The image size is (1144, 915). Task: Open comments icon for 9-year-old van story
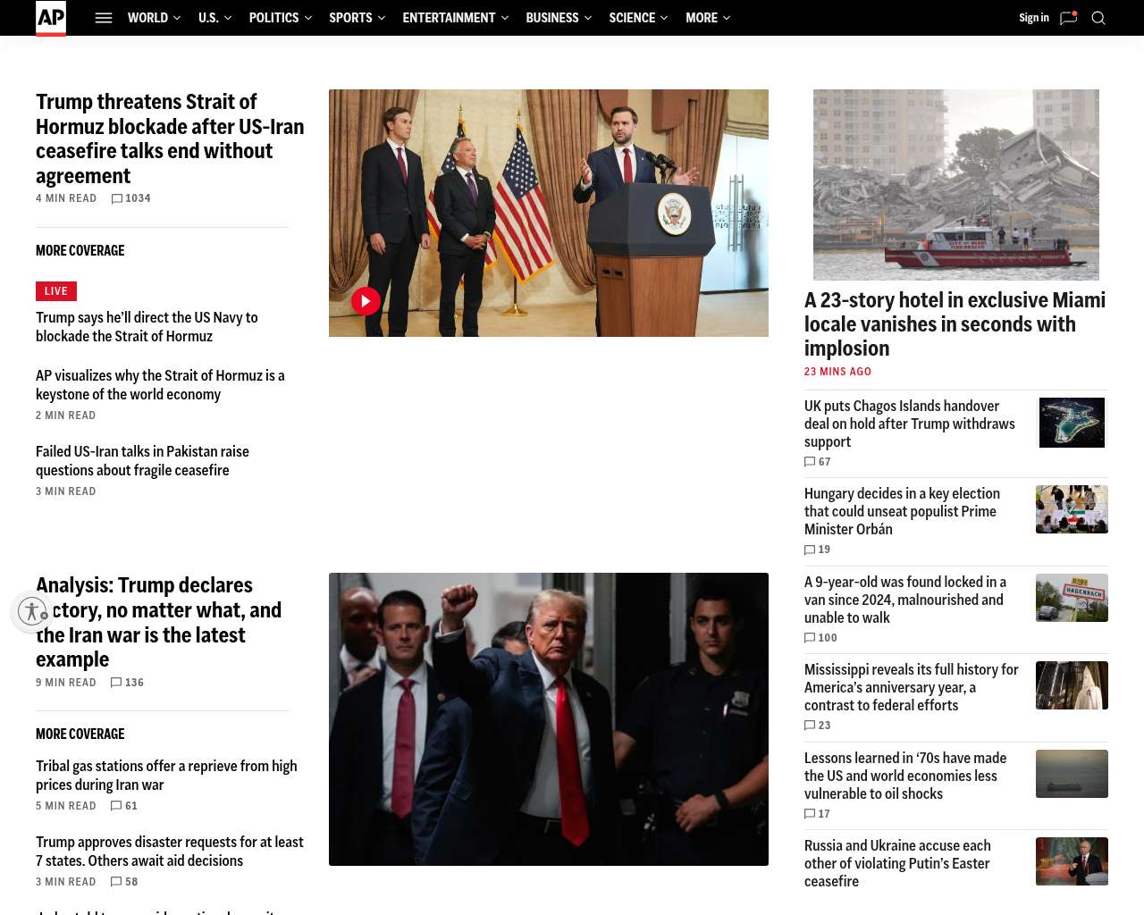[x=810, y=638]
